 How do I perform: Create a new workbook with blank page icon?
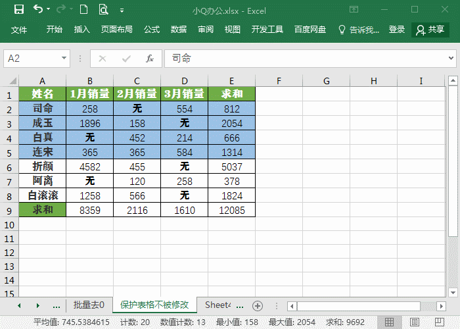click(x=83, y=9)
